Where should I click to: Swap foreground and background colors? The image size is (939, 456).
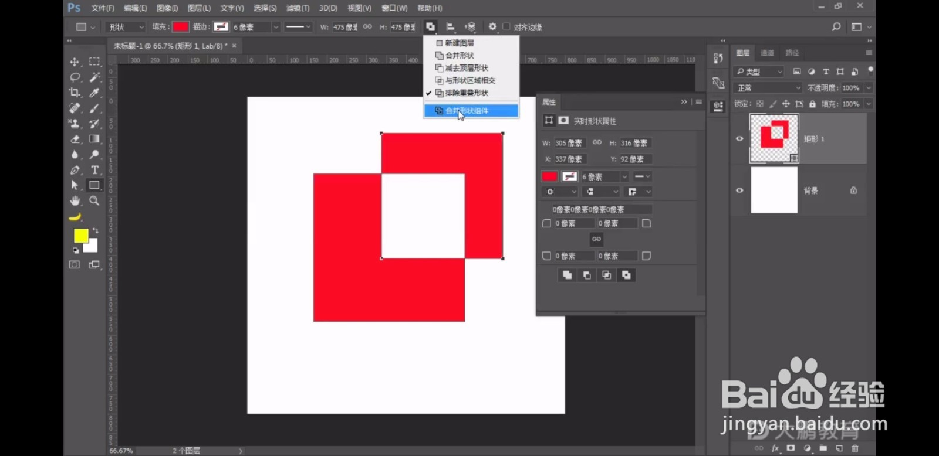pos(96,230)
